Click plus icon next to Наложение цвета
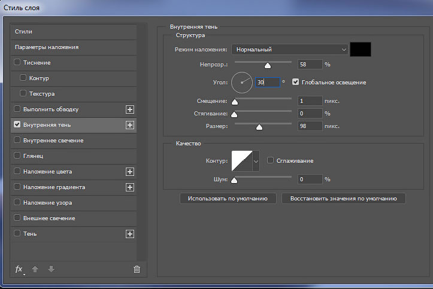Screen dimensions: 433x289 [130, 172]
